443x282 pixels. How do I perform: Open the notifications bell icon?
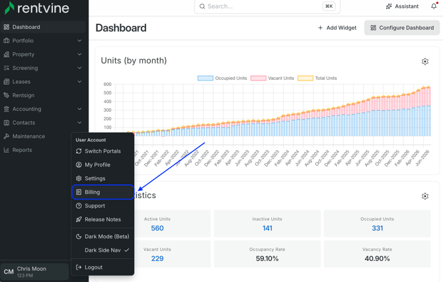click(434, 6)
